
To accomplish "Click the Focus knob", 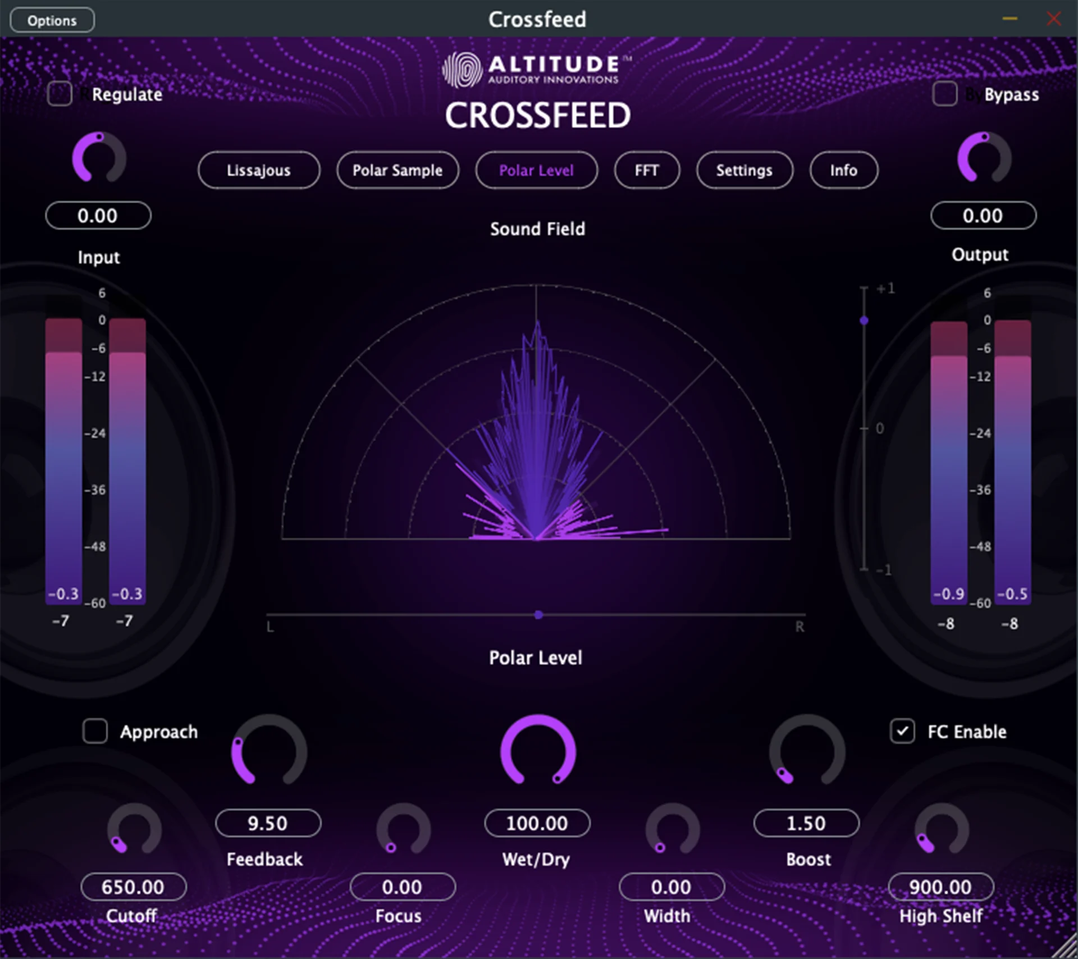I will pyautogui.click(x=403, y=830).
